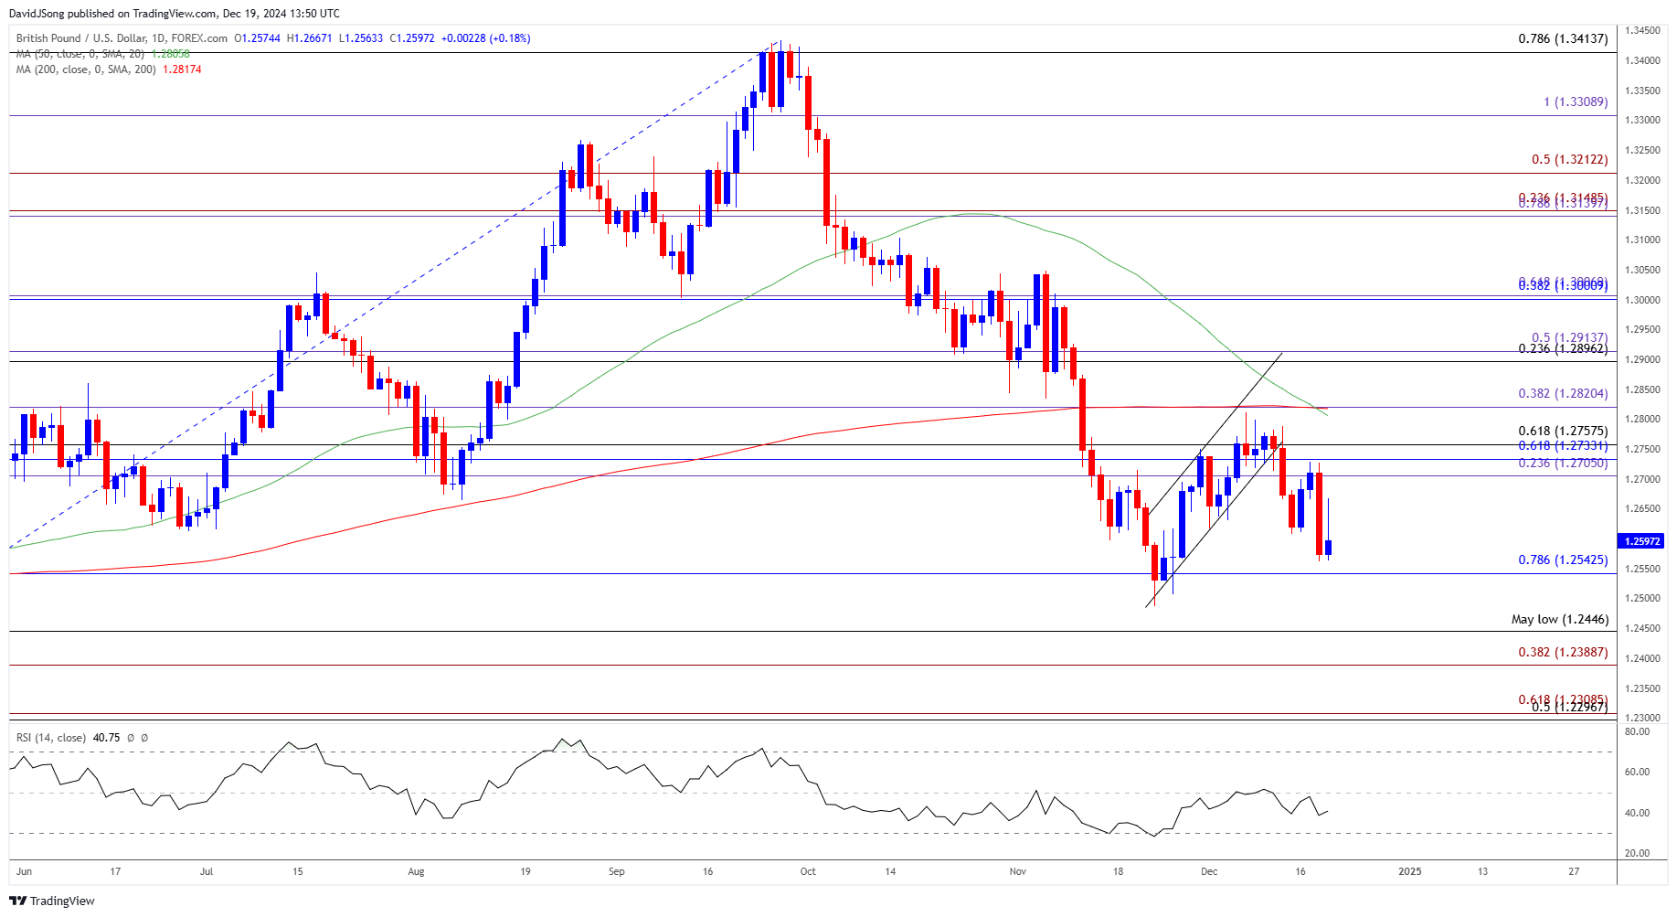The height and width of the screenshot is (917, 1677).
Task: Click the 0.5 (1.29137) Fibonacci label
Action: (1569, 337)
